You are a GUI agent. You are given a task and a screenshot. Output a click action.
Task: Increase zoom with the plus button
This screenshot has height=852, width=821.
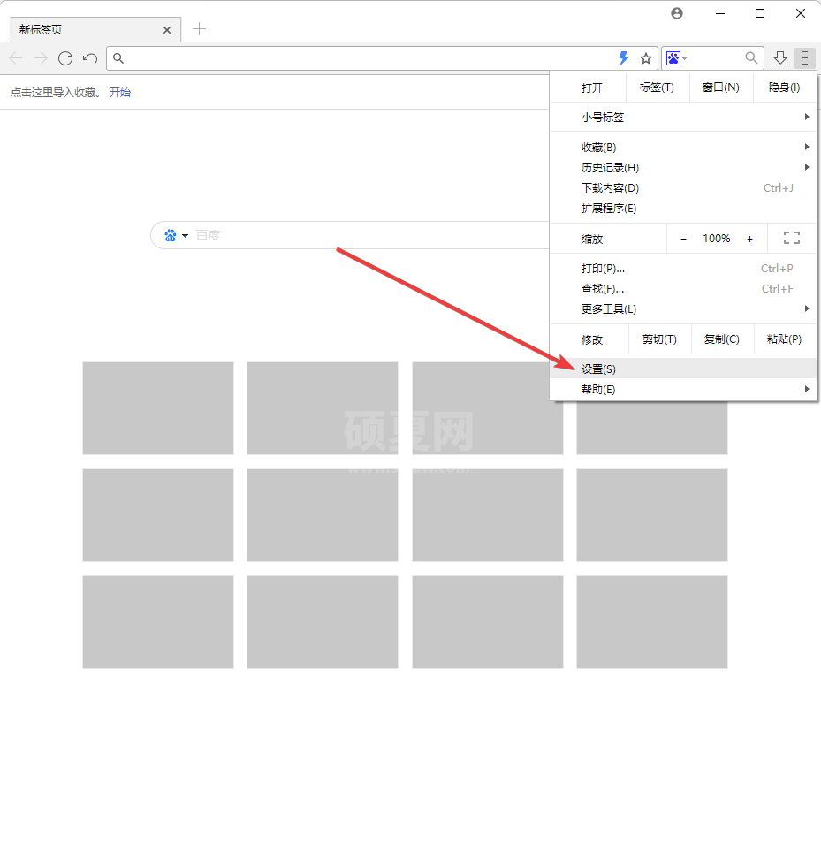coord(749,239)
